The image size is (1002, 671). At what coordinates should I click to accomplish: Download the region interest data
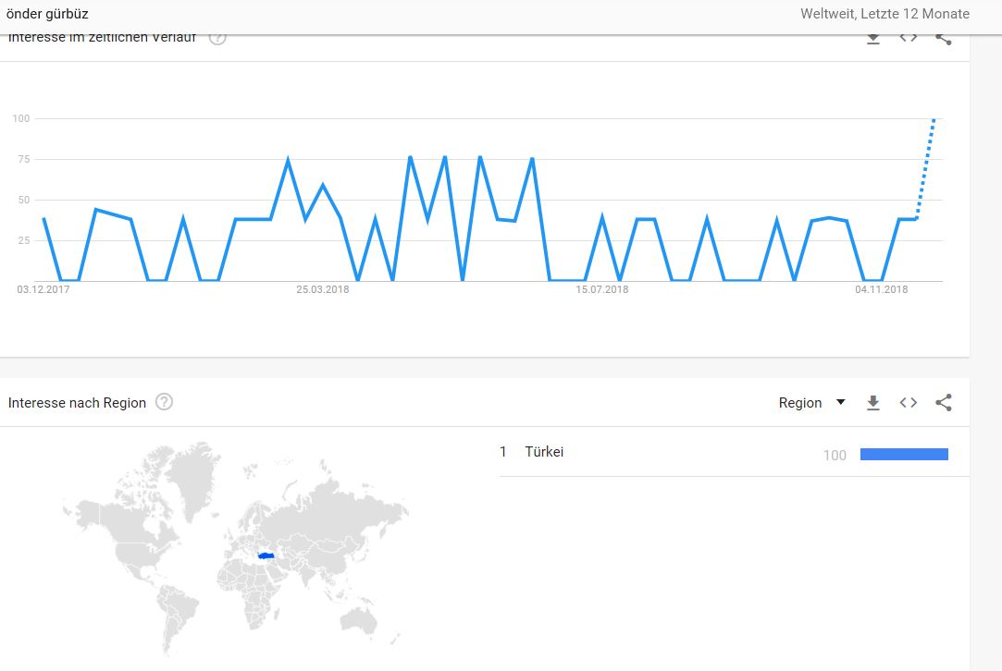point(872,403)
